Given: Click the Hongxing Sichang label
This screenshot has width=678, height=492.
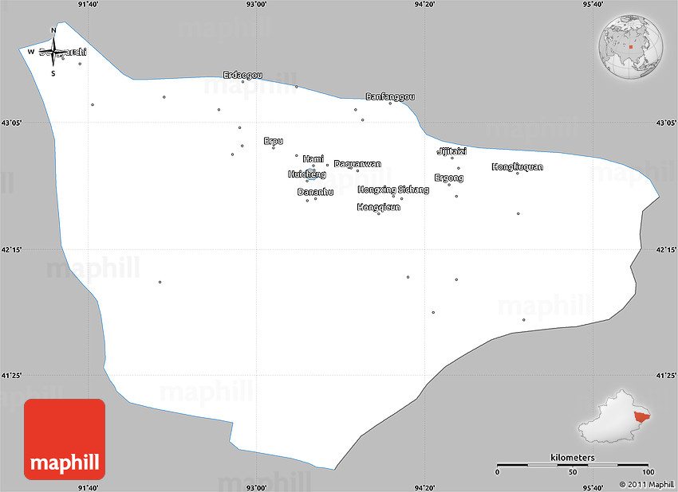Looking at the screenshot, I should tap(393, 189).
